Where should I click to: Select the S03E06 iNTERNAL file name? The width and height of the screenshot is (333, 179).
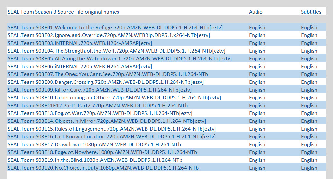click(80, 67)
